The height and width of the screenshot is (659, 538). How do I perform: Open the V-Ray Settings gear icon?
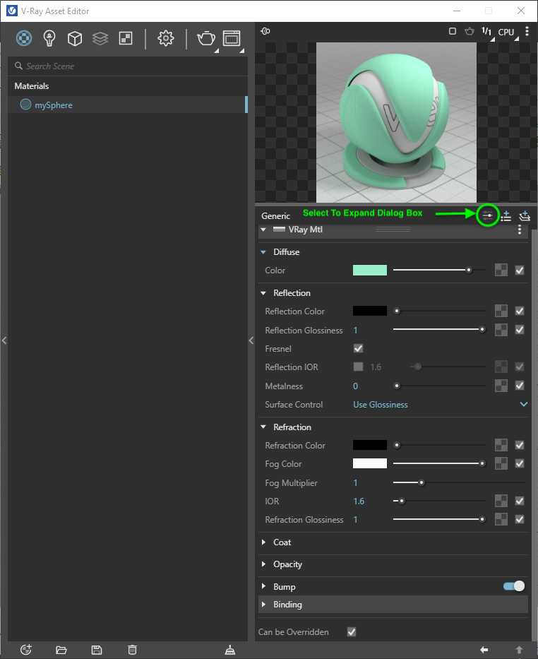(x=165, y=38)
